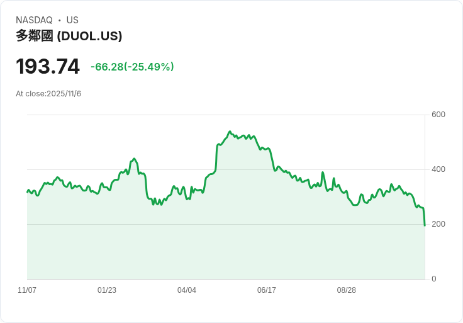This screenshot has width=463, height=323.
Task: Click the At close 2025/11/6 timestamp
Action: click(48, 94)
